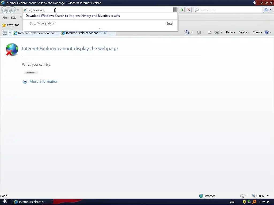Image resolution: width=274 pixels, height=205 pixels.
Task: Click Download Windows Search suggestion link
Action: tap(73, 16)
